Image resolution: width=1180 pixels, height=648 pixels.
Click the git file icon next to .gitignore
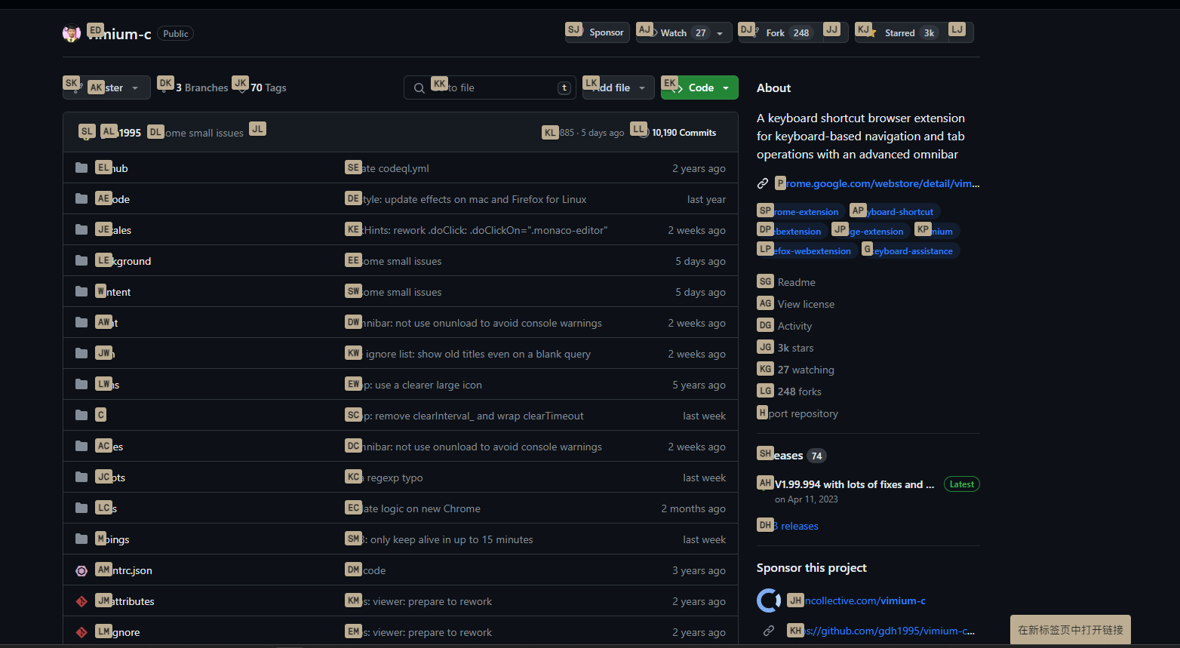(x=81, y=632)
